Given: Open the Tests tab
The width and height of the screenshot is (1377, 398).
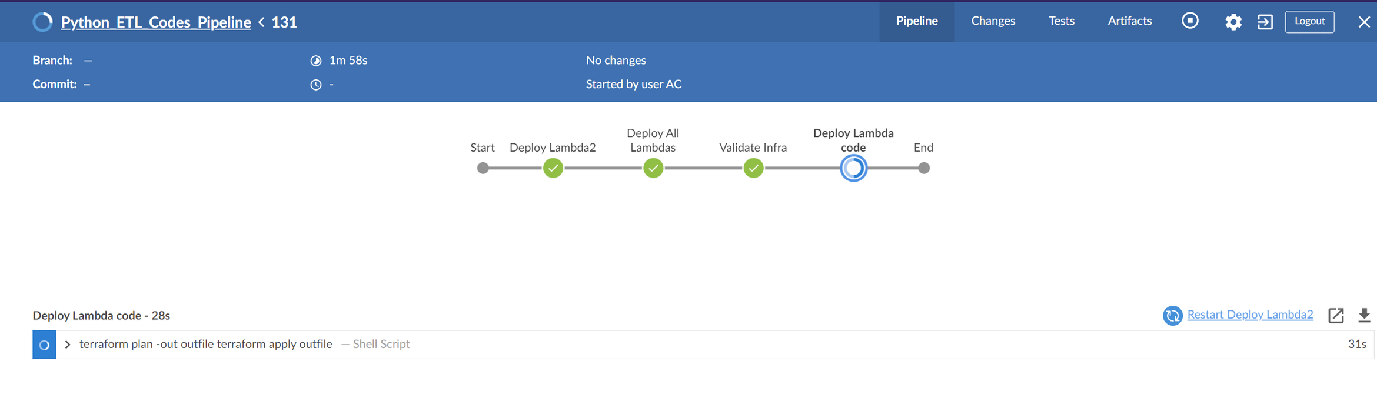Looking at the screenshot, I should pos(1061,21).
